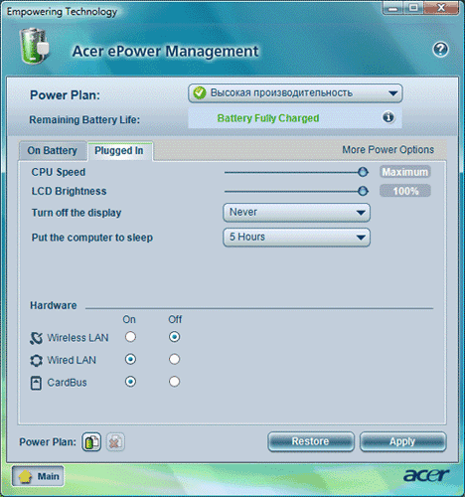Click the delete power plan icon
Screen dimensions: 465x497
(115, 441)
